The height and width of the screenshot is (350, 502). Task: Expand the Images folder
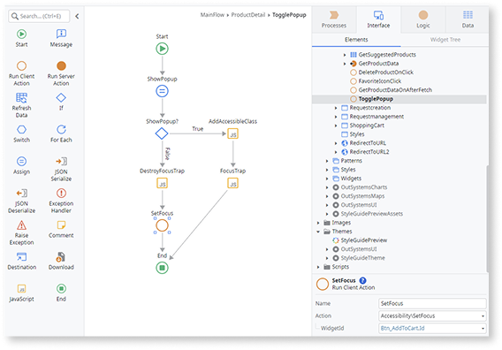pyautogui.click(x=318, y=223)
